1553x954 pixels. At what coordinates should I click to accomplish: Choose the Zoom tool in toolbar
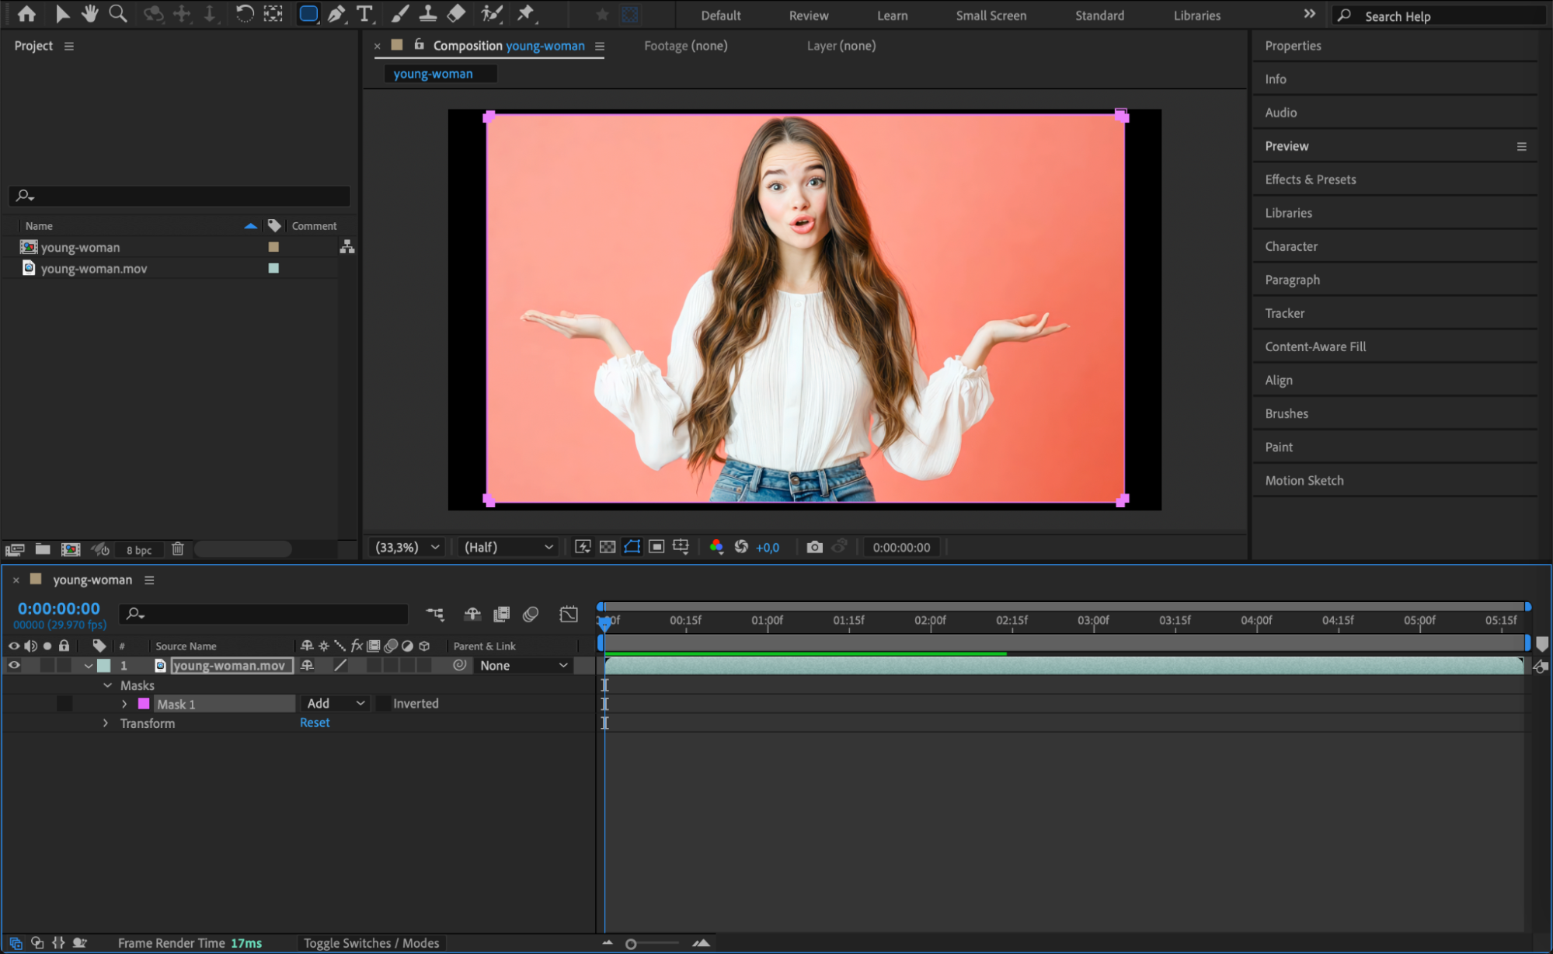(x=117, y=14)
